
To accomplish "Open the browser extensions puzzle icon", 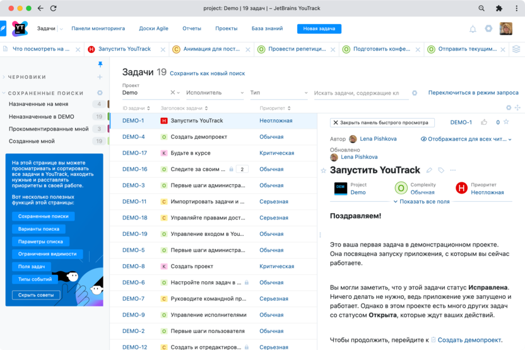I will pos(499,9).
